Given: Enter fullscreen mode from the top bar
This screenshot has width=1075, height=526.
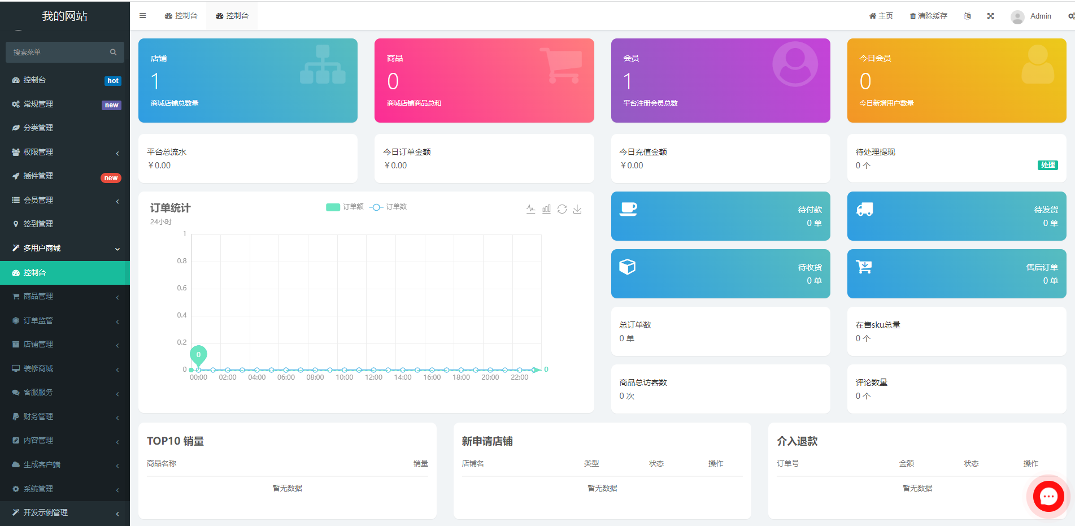Looking at the screenshot, I should [x=990, y=16].
